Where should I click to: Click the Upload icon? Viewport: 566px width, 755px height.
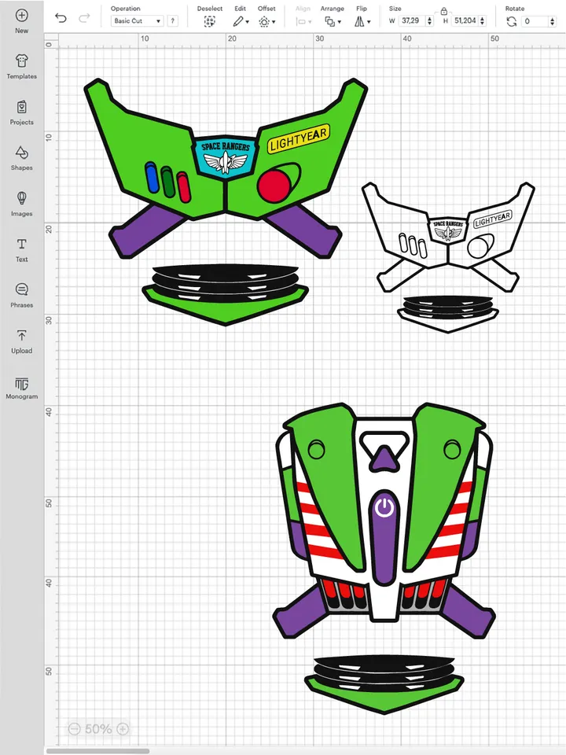(x=22, y=335)
